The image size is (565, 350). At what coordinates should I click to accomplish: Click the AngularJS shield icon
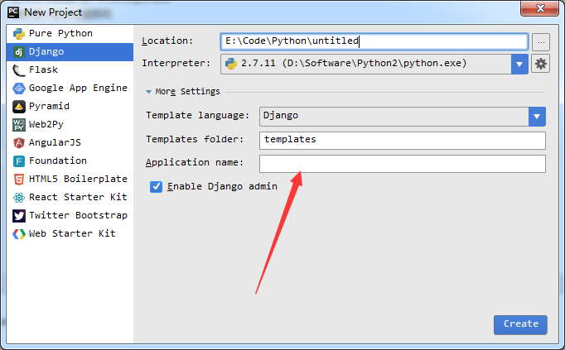point(19,143)
